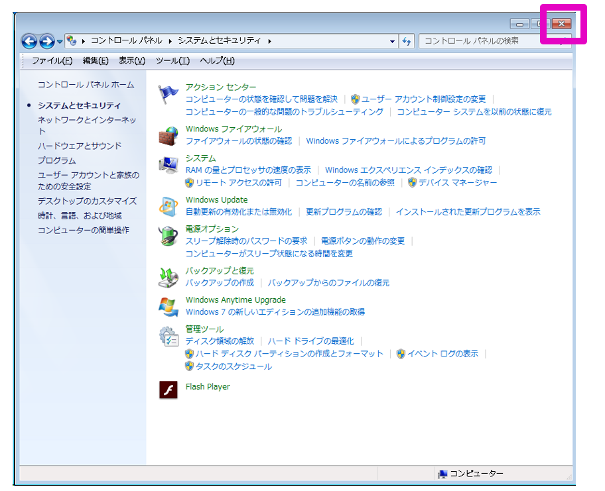Viewport: 605px width, 491px height.
Task: Click ディスク領域の解放
Action: (x=220, y=341)
